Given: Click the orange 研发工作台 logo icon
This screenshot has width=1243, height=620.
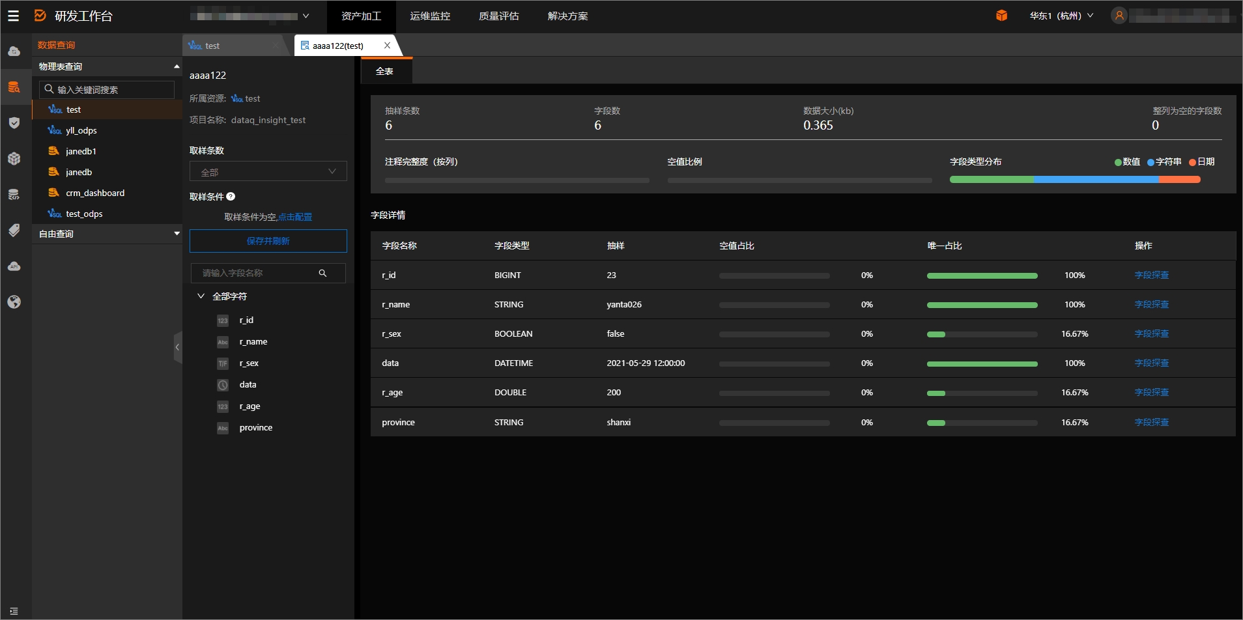Looking at the screenshot, I should coord(40,16).
